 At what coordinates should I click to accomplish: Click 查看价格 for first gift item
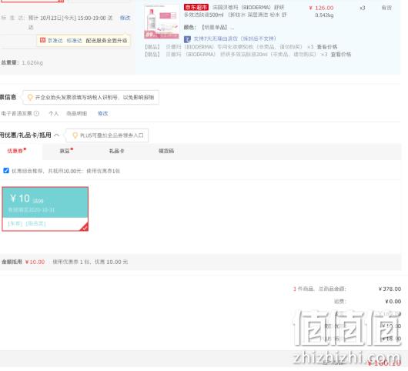pos(327,47)
